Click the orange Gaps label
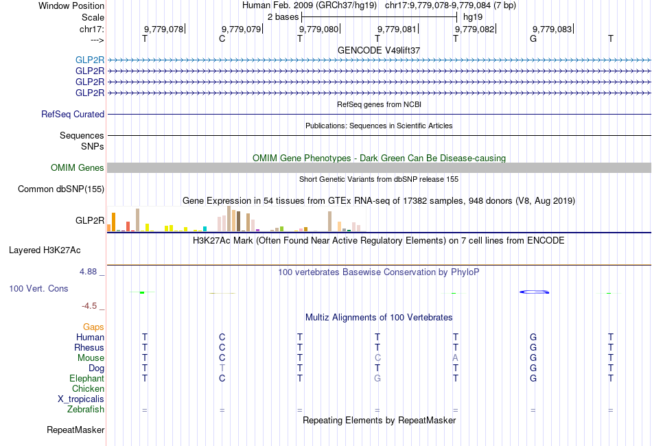The width and height of the screenshot is (652, 446). [93, 327]
